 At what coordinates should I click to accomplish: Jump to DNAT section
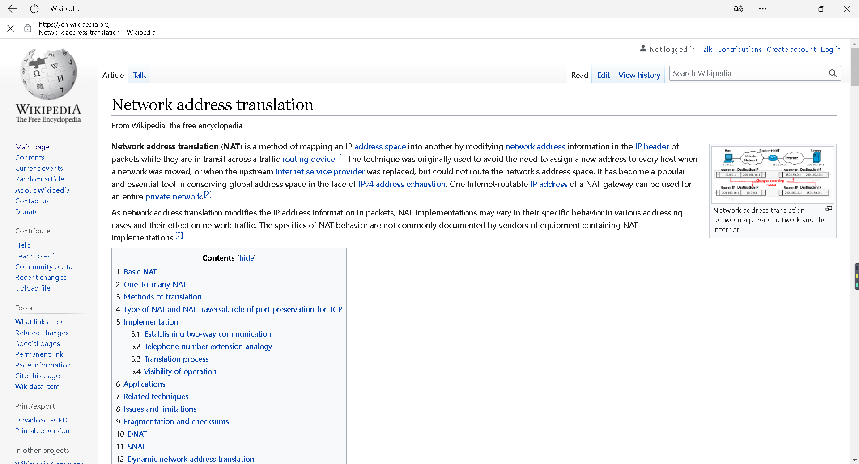[x=137, y=434]
